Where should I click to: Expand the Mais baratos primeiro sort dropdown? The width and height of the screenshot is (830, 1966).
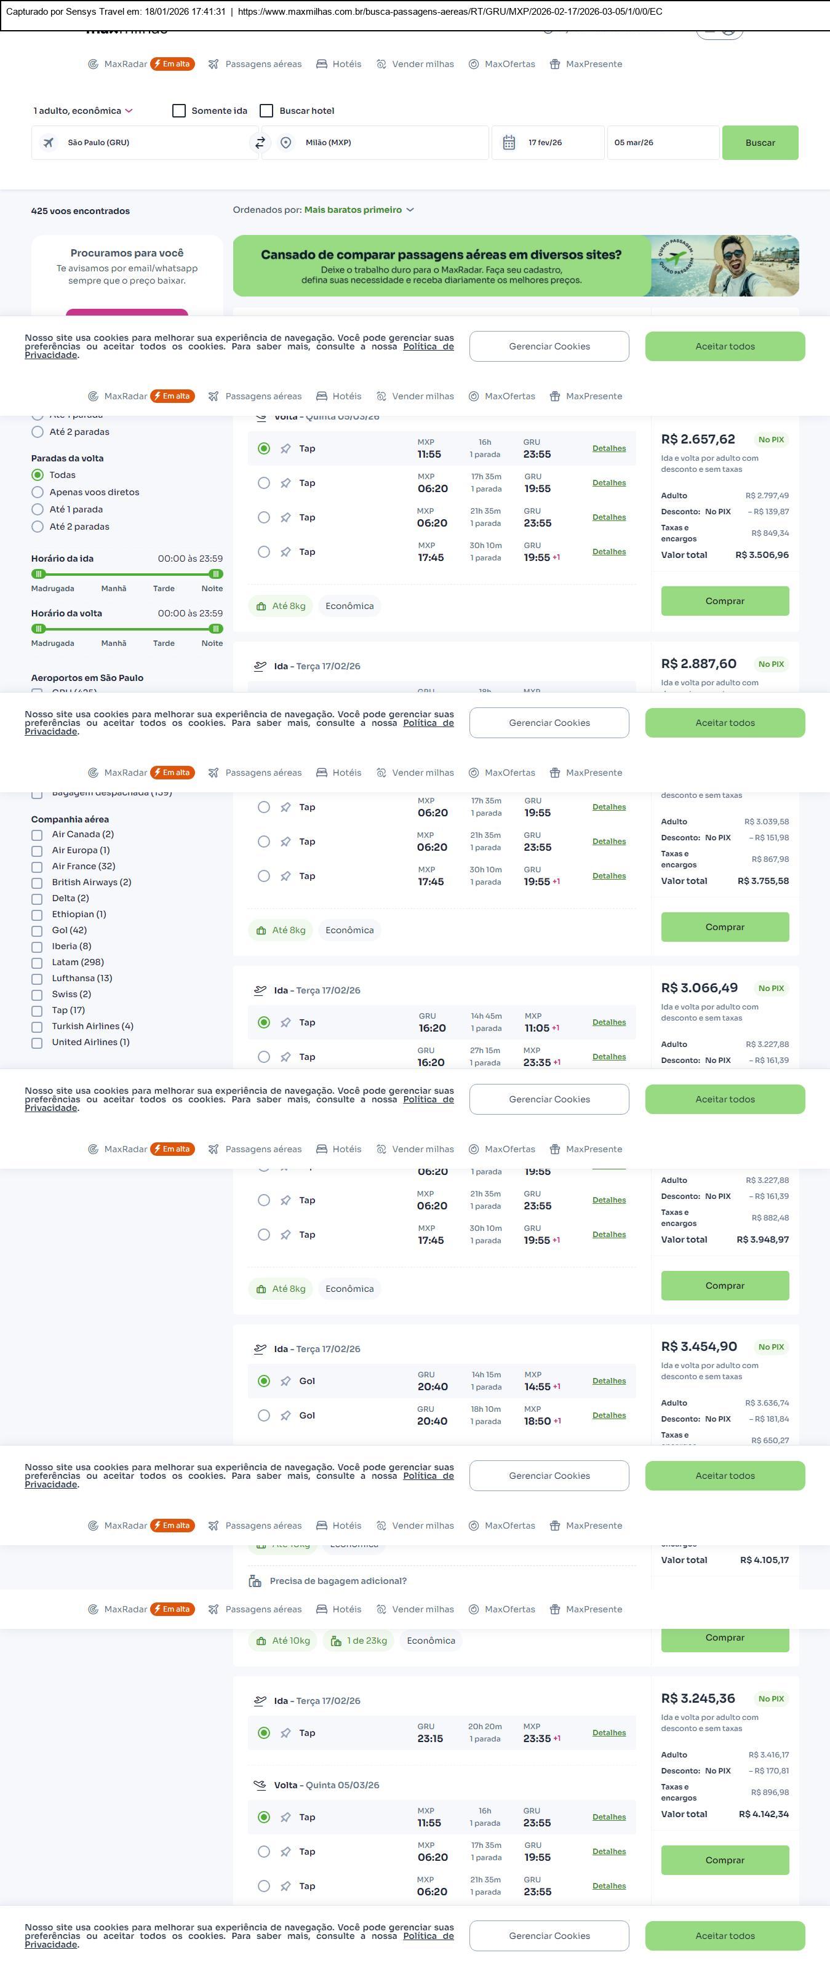pos(359,210)
